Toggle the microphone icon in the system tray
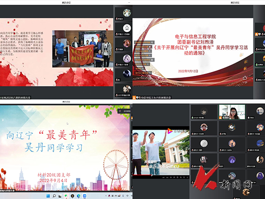Image resolution: width=265 pixels, height=199 pixels. point(123,196)
